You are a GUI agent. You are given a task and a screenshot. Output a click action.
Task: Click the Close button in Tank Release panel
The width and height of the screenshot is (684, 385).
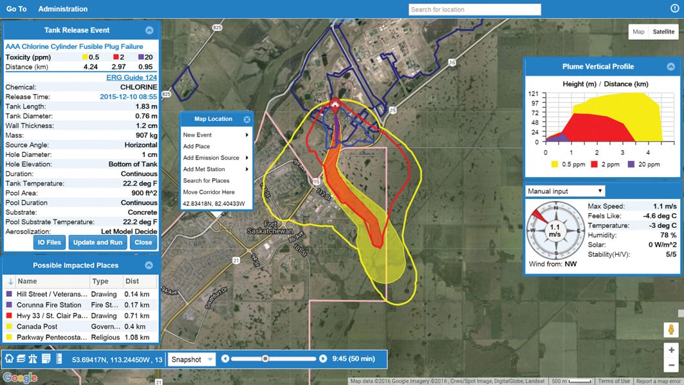143,242
